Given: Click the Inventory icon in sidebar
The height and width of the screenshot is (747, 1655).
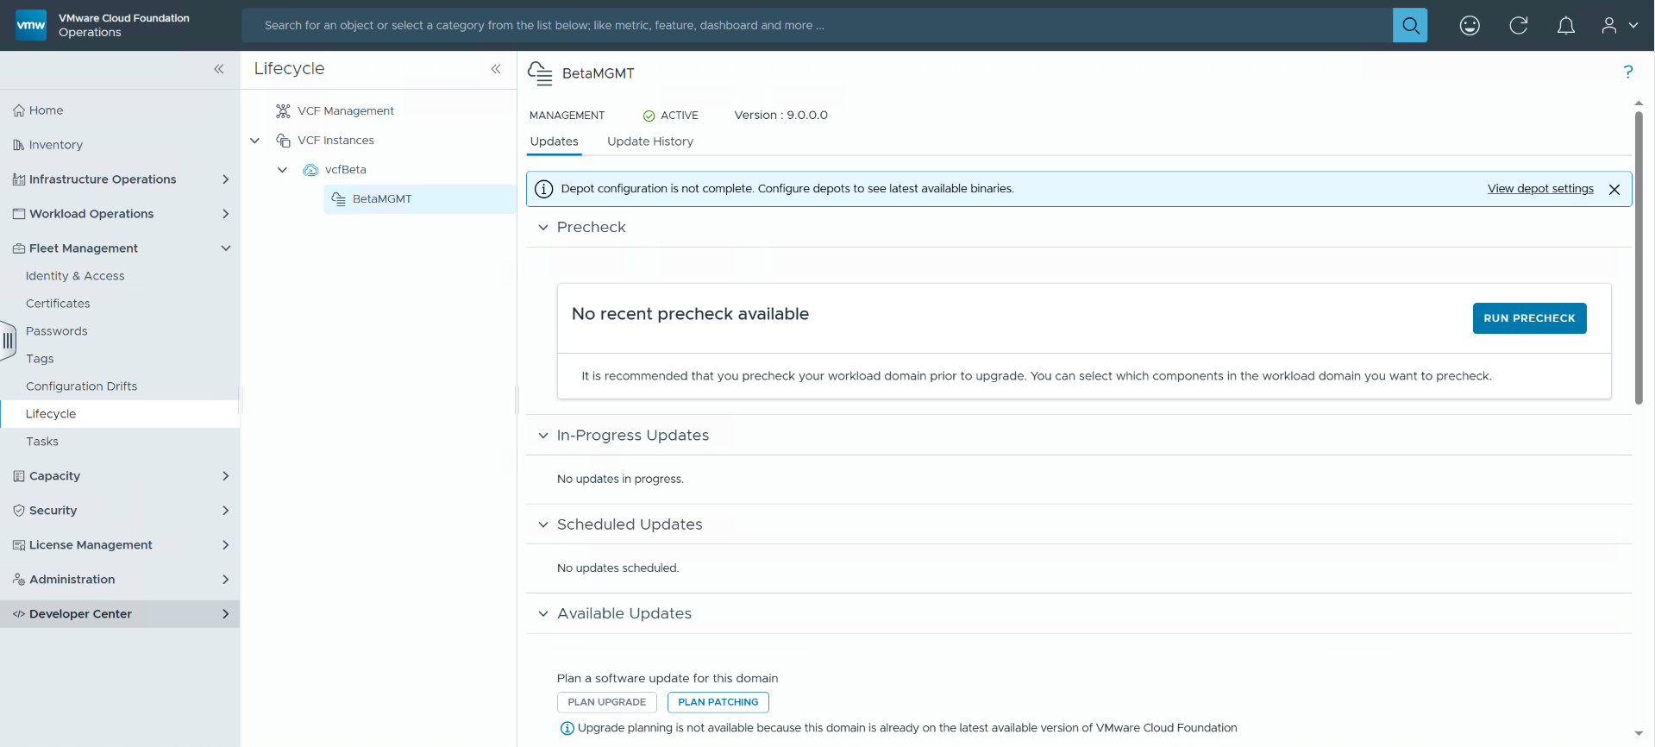Looking at the screenshot, I should pos(19,145).
